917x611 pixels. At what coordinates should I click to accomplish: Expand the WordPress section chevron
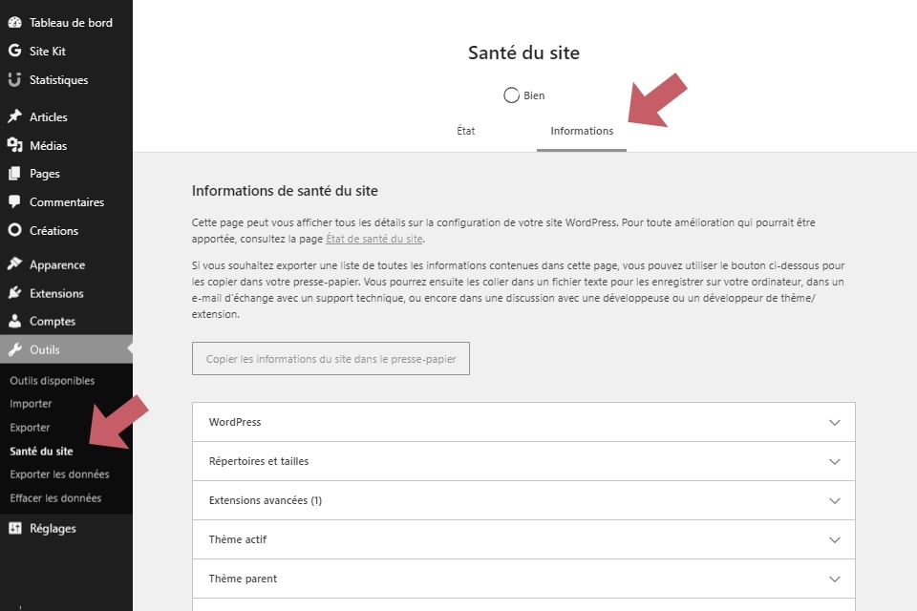pyautogui.click(x=835, y=422)
